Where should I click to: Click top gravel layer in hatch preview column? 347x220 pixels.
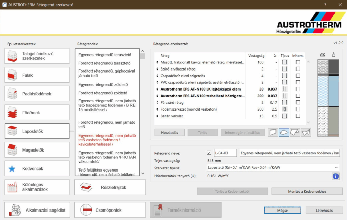pyautogui.click(x=323, y=67)
